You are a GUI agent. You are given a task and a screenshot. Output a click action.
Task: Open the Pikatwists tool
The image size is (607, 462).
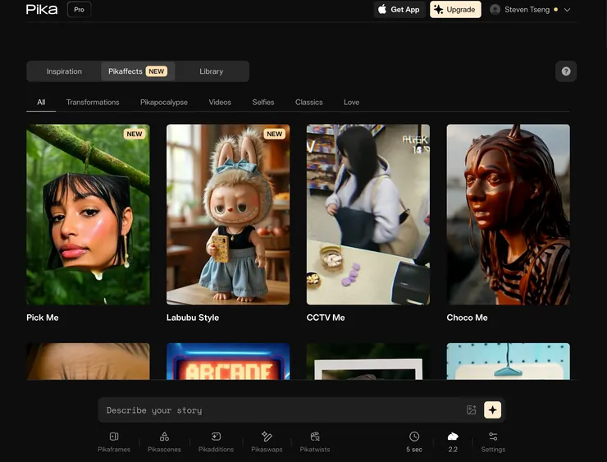(x=315, y=441)
